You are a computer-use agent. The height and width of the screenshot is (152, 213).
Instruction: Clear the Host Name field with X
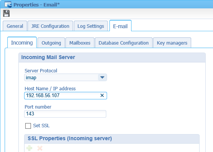coord(102,95)
